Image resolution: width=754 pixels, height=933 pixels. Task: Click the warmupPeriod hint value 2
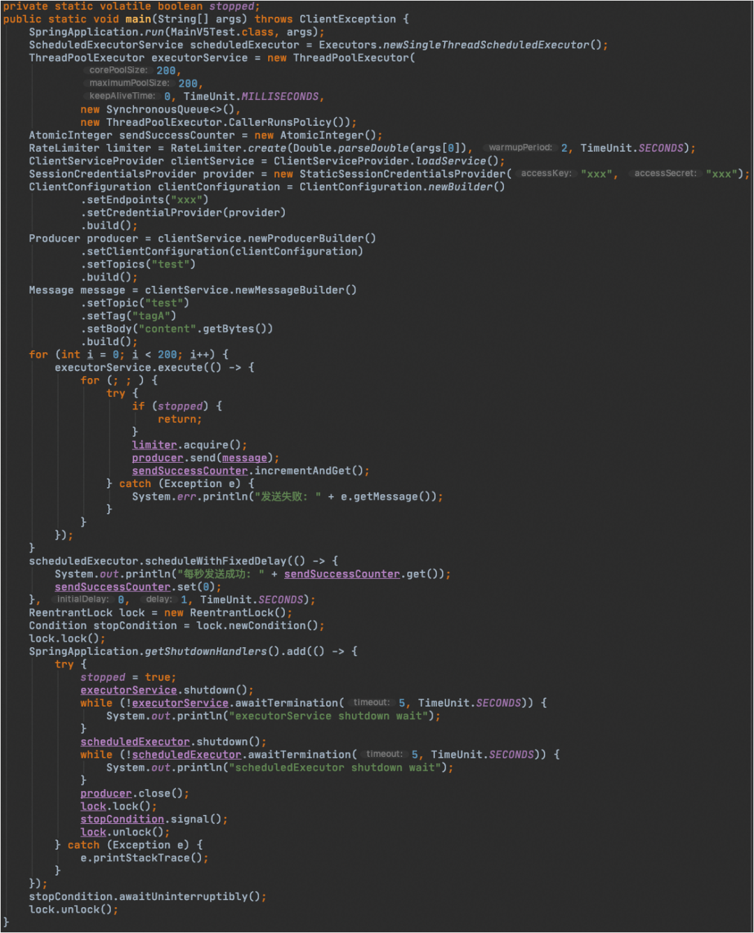pos(564,148)
